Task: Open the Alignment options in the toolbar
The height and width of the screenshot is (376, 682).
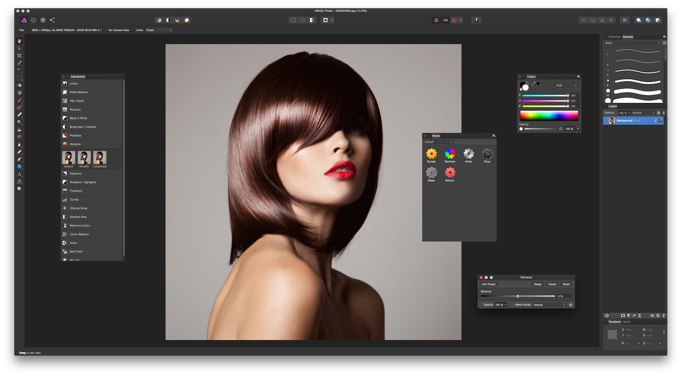Action: point(625,20)
